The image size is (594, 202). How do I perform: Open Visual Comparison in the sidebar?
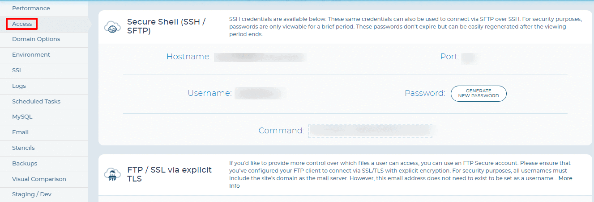point(39,179)
